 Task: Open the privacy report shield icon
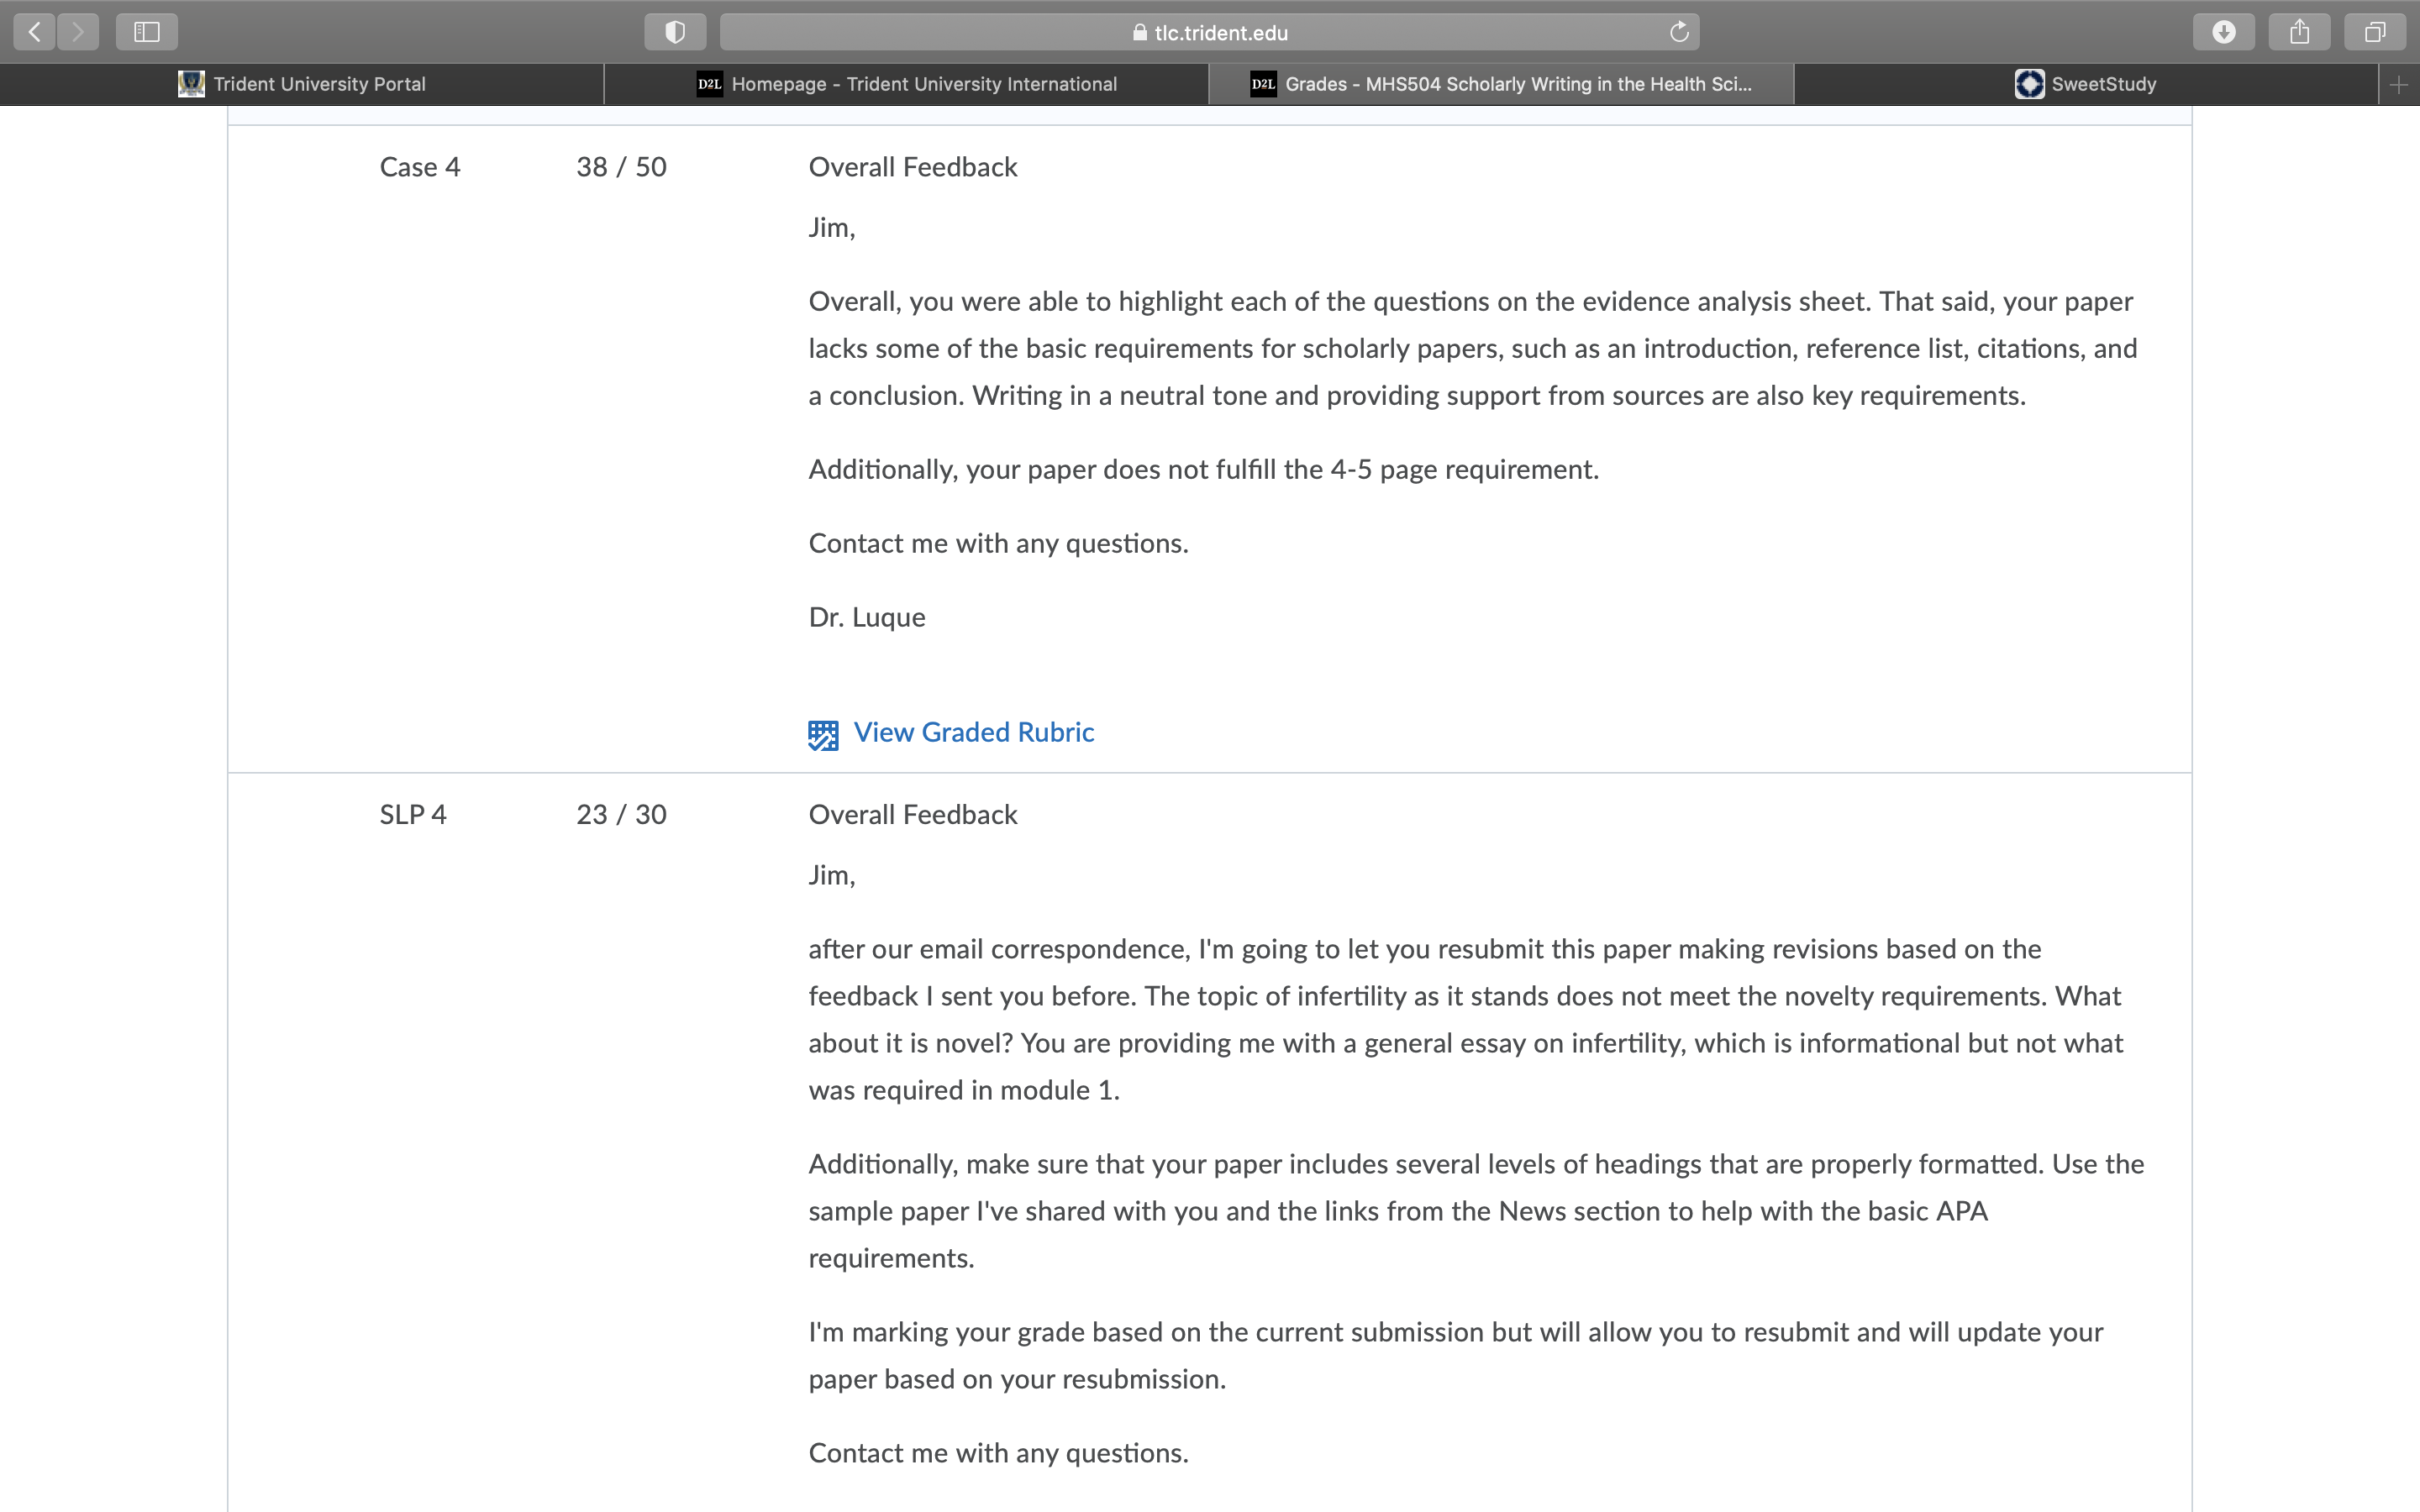click(x=675, y=32)
